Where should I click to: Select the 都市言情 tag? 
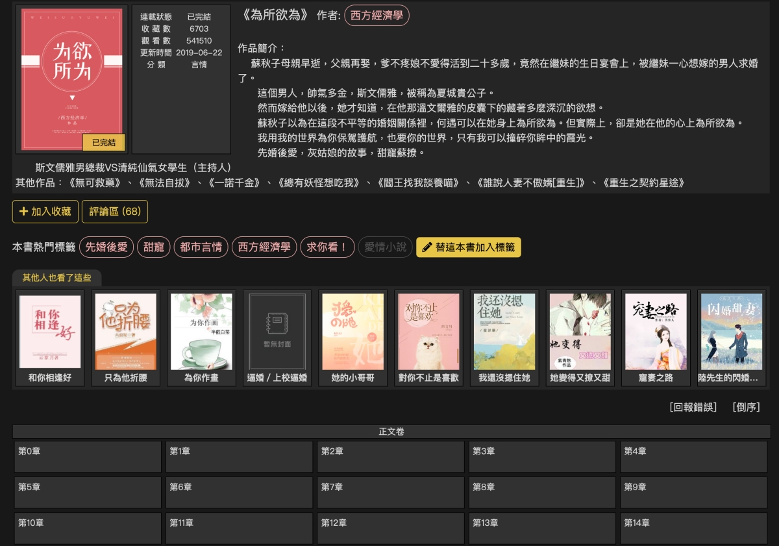[201, 247]
